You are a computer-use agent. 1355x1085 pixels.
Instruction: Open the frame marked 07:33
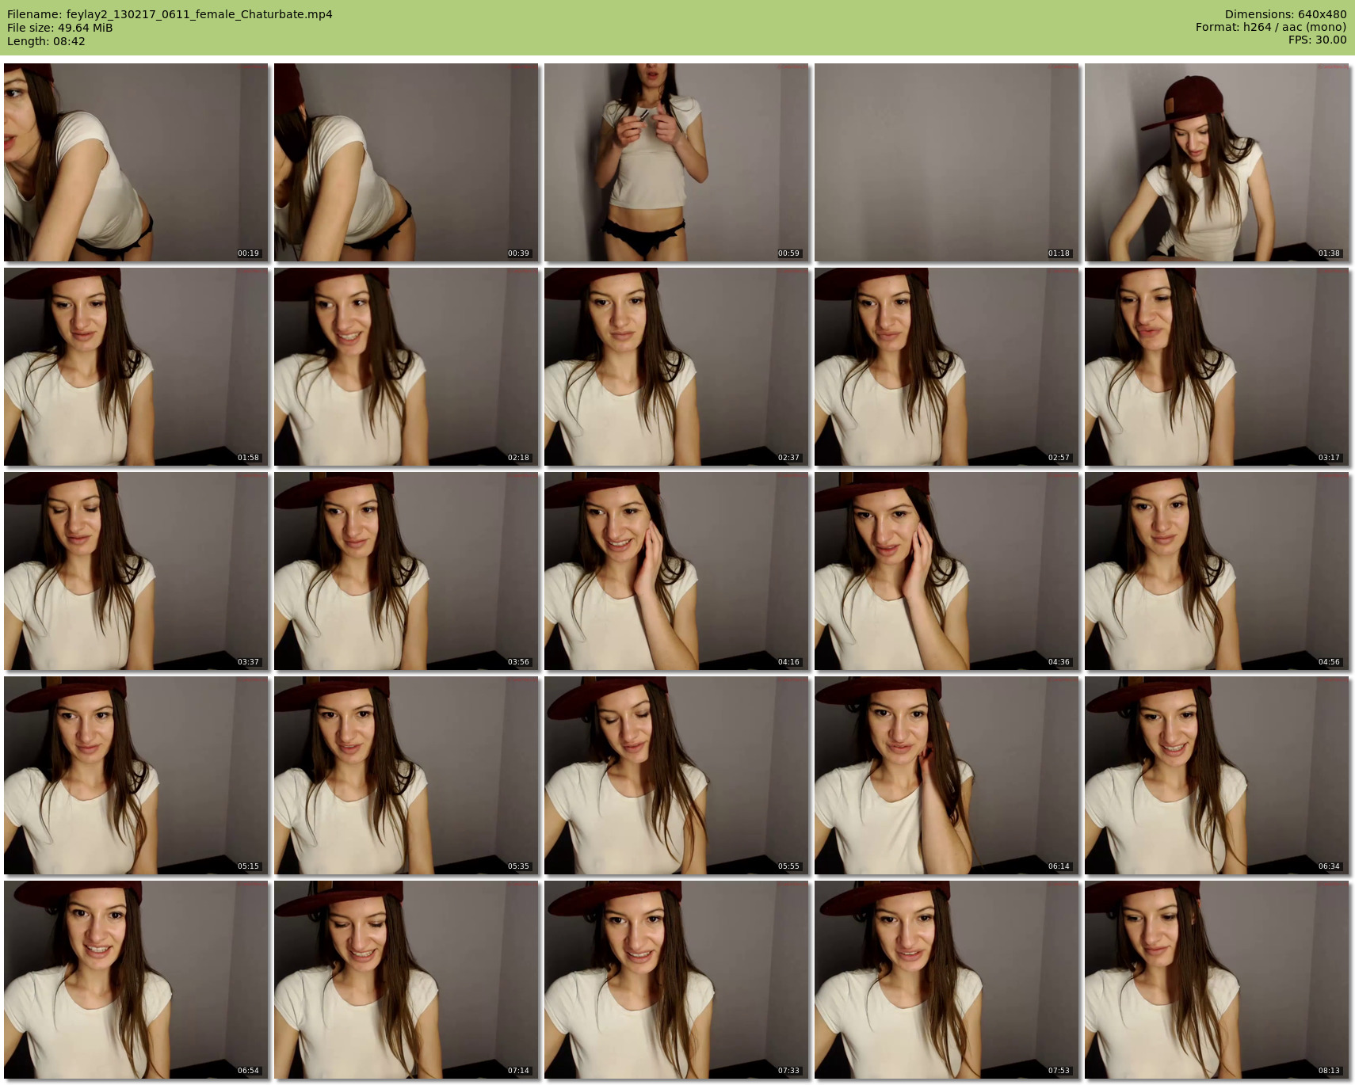[x=676, y=980]
